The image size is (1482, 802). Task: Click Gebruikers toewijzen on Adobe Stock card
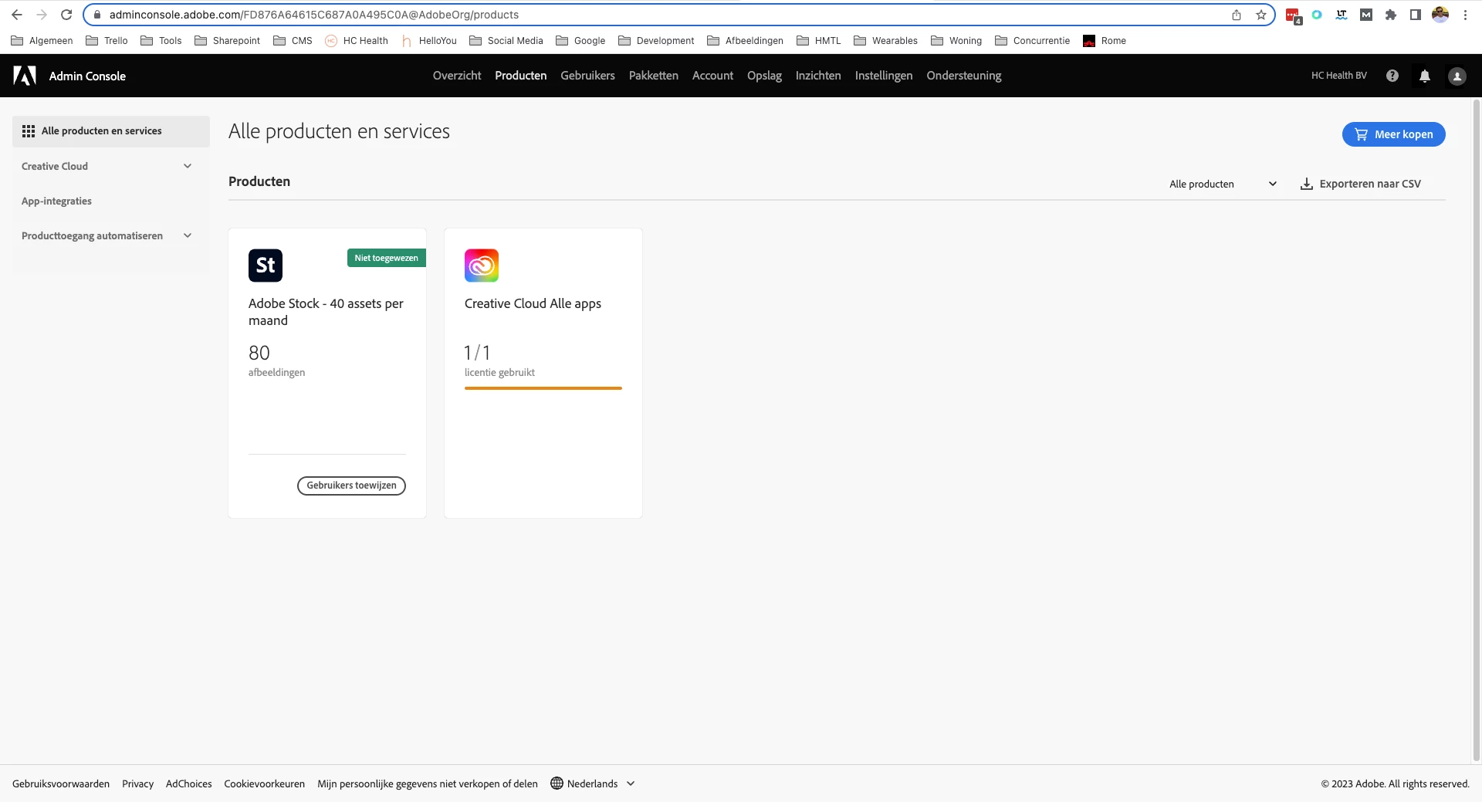click(351, 486)
